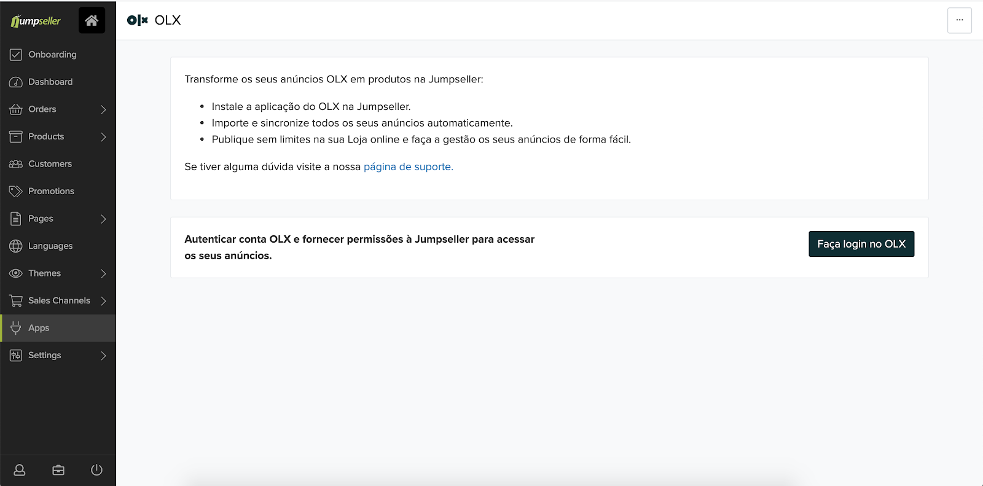Viewport: 983px width, 486px height.
Task: Click the Languages globe icon
Action: pyautogui.click(x=16, y=246)
